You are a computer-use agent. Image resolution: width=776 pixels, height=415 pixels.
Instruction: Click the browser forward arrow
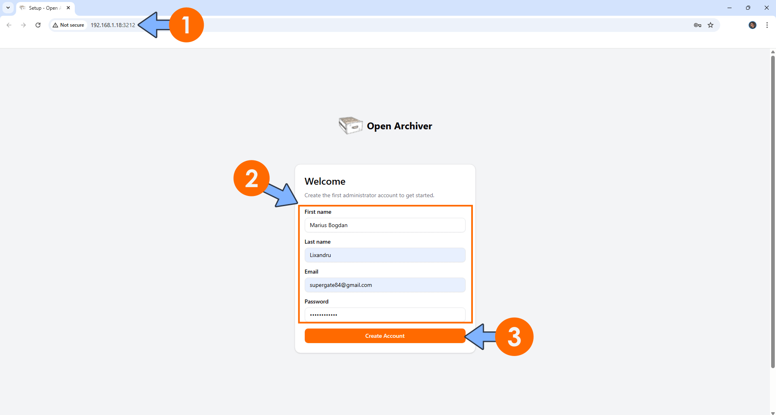click(x=23, y=25)
